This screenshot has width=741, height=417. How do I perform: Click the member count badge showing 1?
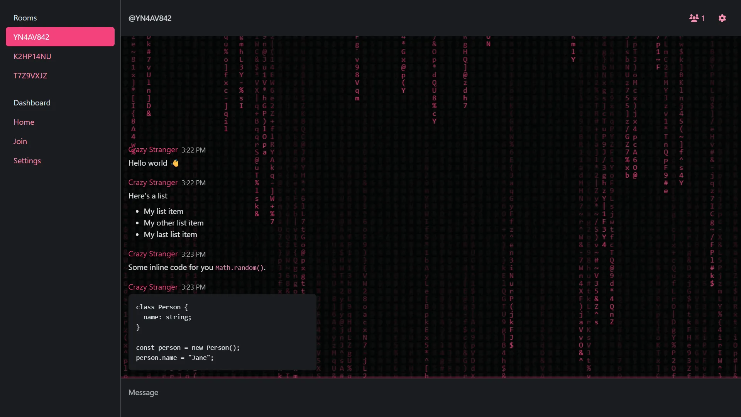point(703,18)
